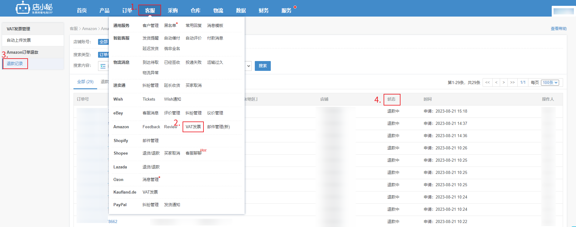
Task: Choose VAT发票 under Kaufland.de
Action: [x=150, y=192]
